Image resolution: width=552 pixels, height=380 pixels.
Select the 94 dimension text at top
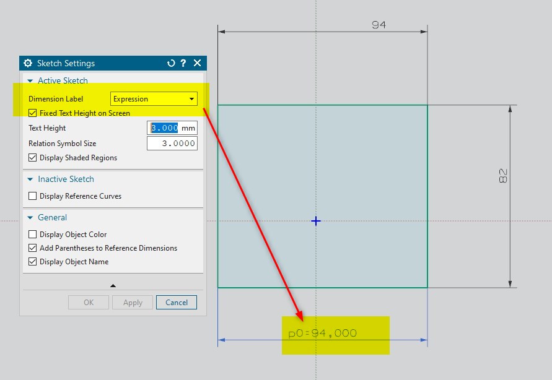[379, 25]
